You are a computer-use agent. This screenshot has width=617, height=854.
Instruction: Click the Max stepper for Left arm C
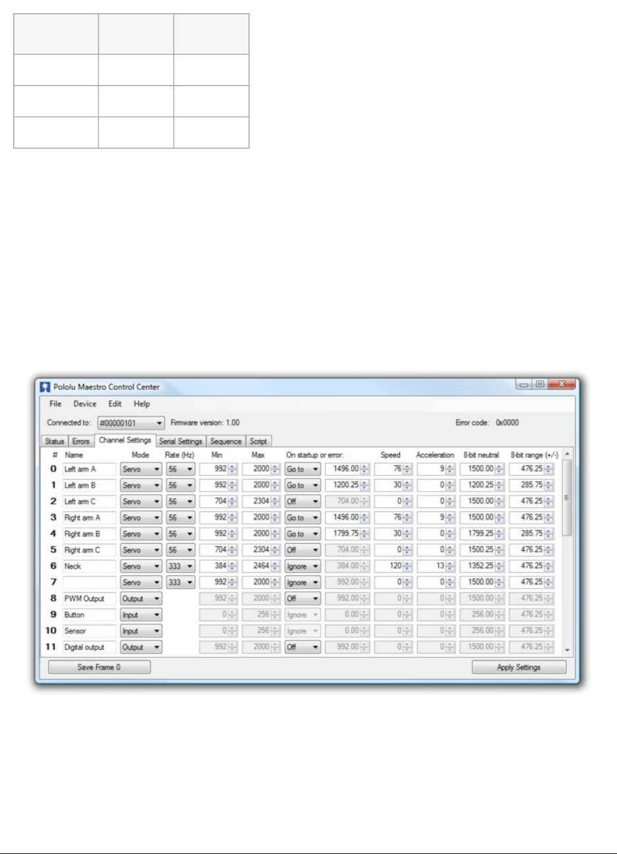pos(274,501)
